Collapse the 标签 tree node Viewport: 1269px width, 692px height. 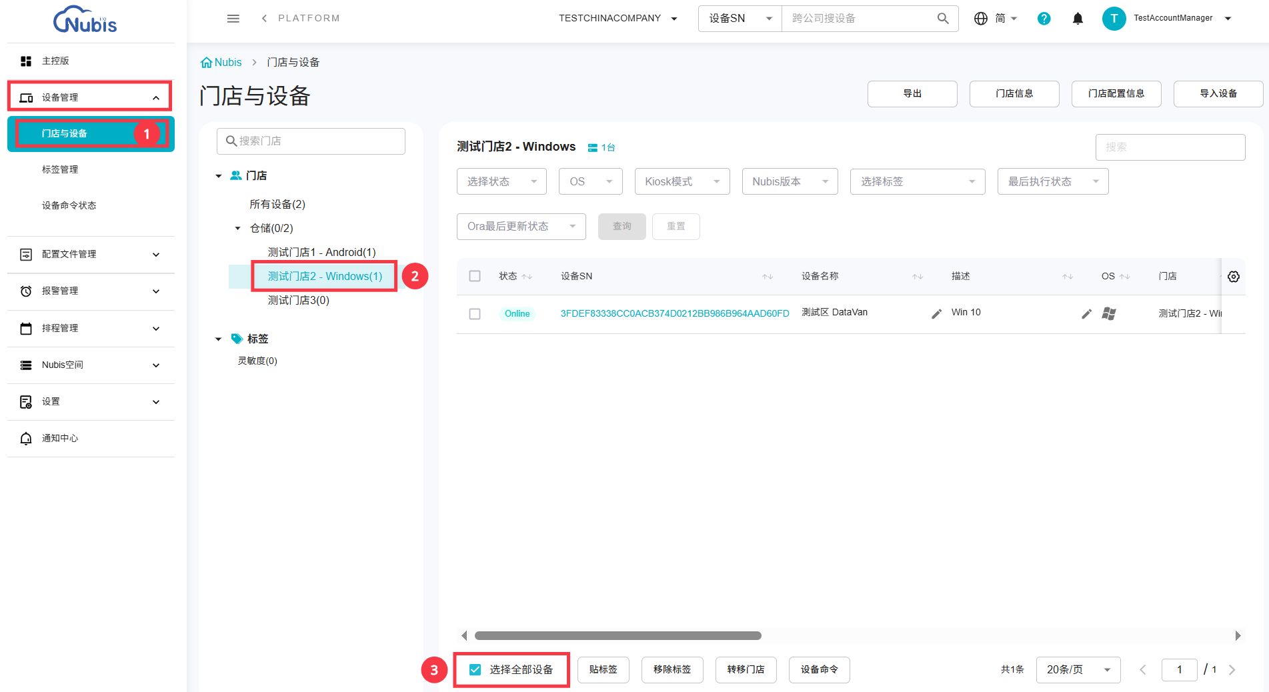[218, 339]
